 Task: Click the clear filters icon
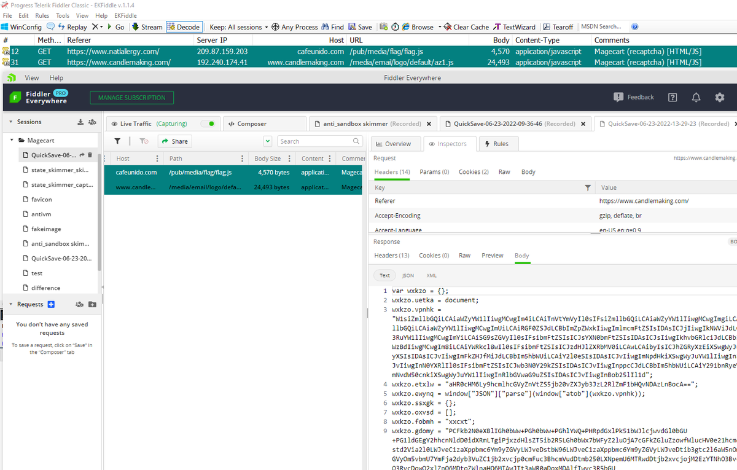click(144, 141)
